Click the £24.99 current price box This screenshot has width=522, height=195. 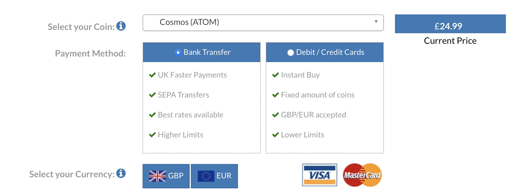click(x=450, y=24)
